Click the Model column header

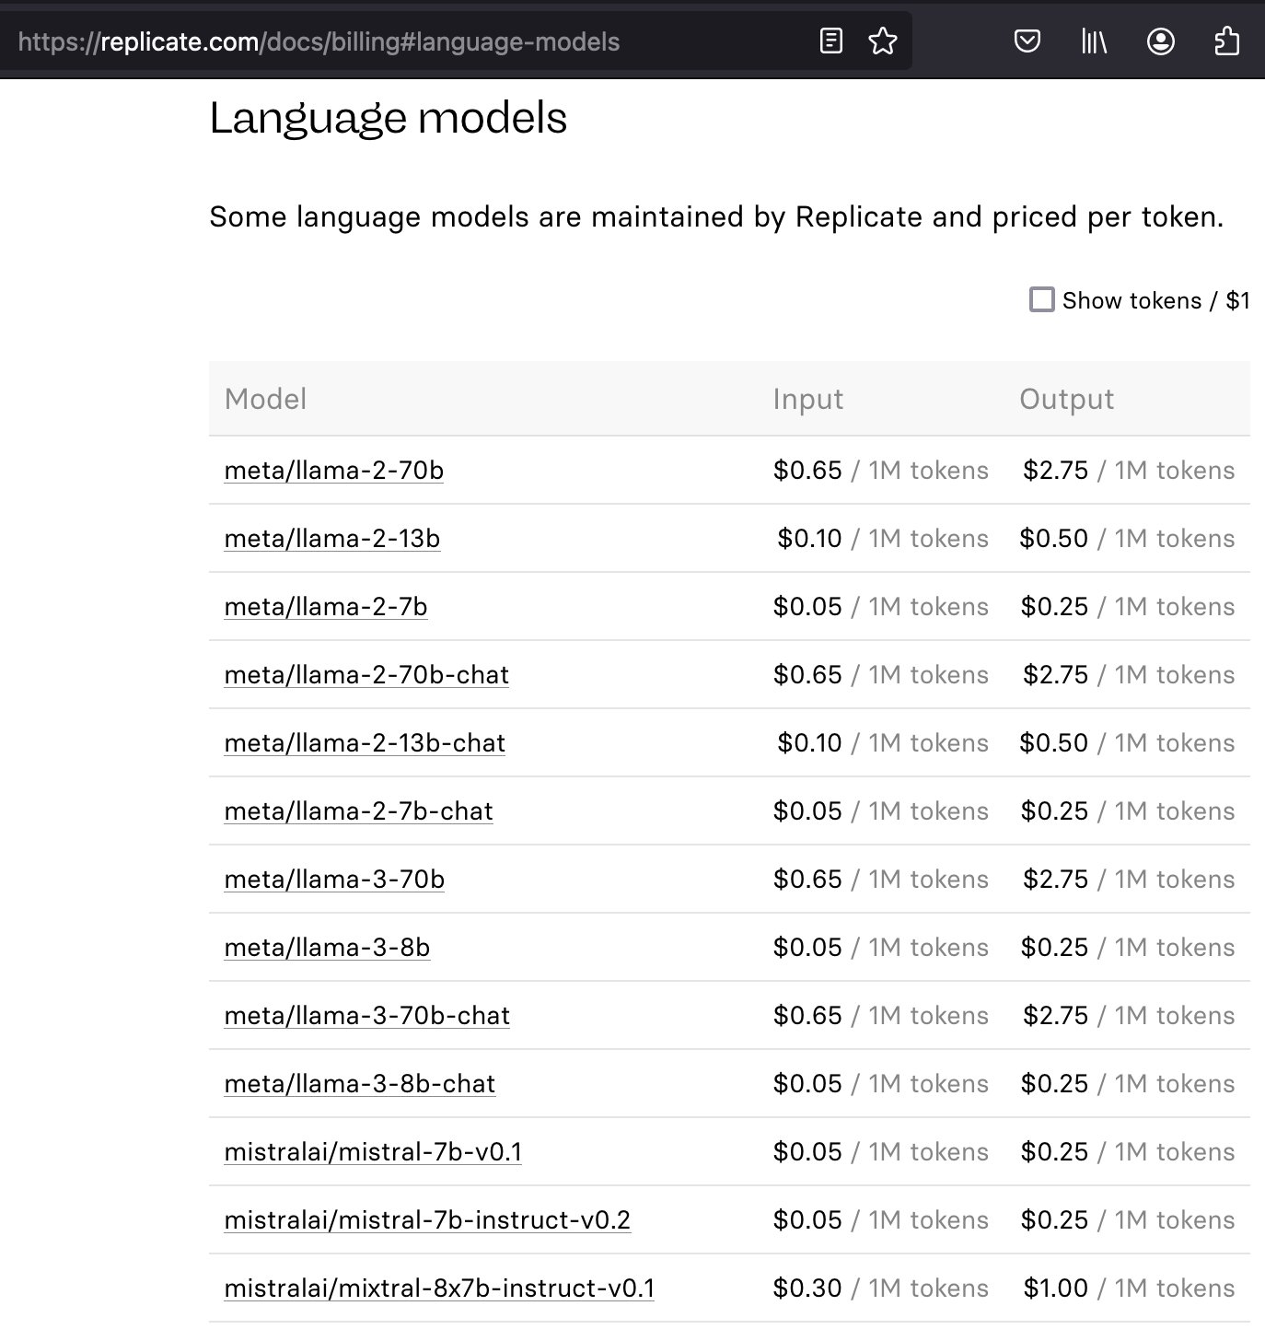(x=265, y=399)
